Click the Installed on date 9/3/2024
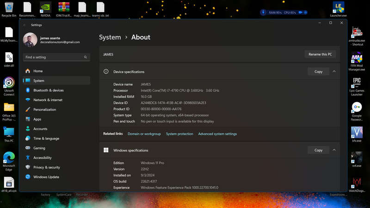This screenshot has height=208, width=370. (148, 175)
